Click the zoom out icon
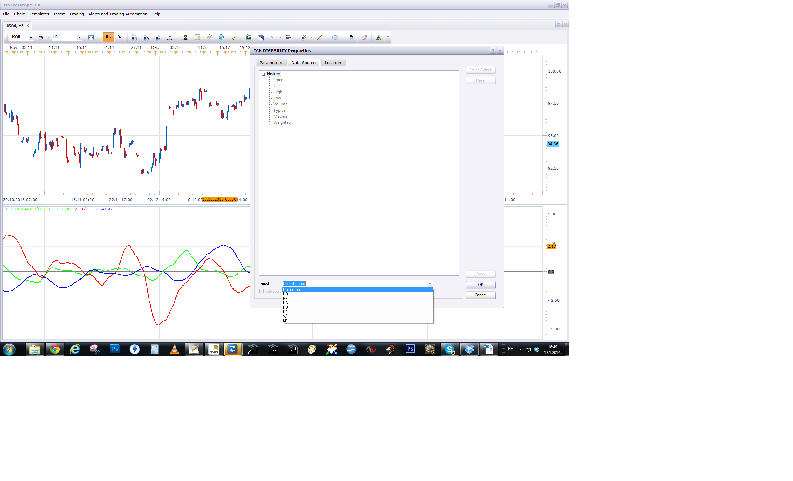 point(146,37)
